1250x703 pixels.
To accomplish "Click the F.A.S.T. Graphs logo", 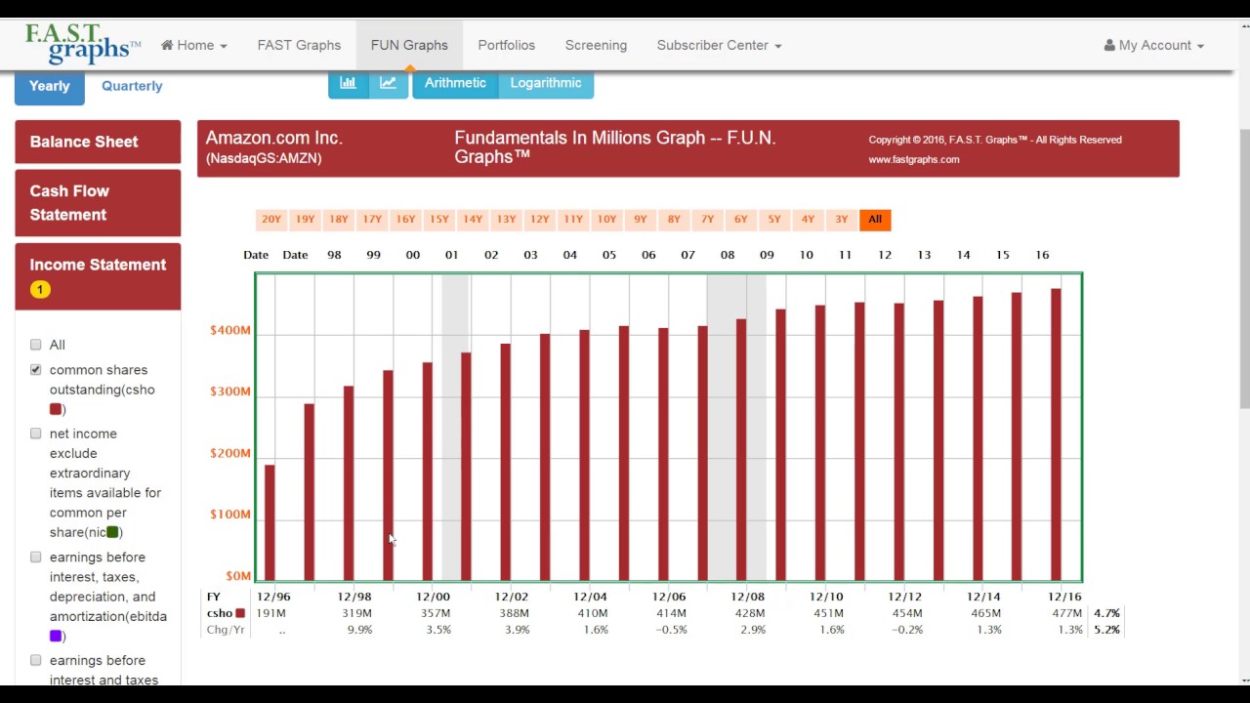I will point(83,44).
